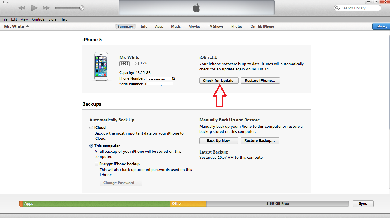390x218 pixels.
Task: Click the volume slider track
Action: tap(69, 8)
